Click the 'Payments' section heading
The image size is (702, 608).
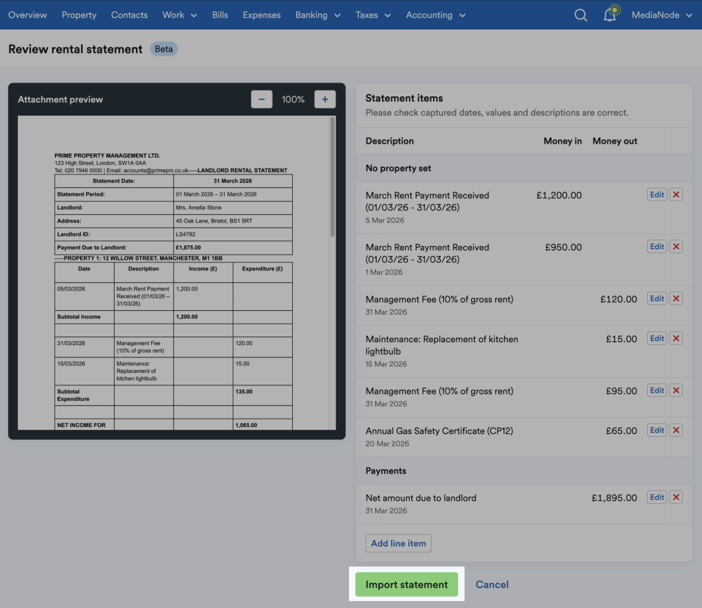click(386, 471)
